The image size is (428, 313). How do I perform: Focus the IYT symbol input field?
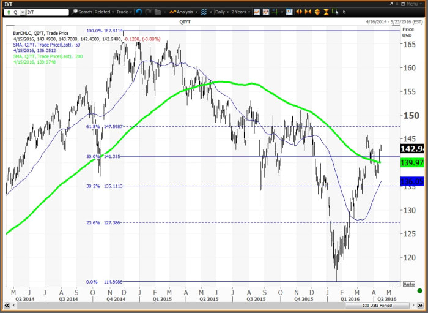(x=48, y=12)
